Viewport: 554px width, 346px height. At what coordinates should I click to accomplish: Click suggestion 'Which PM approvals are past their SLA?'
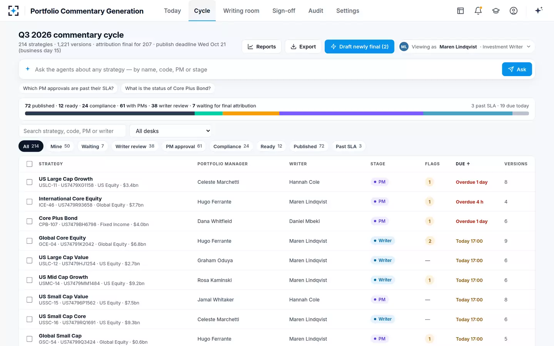tap(68, 88)
